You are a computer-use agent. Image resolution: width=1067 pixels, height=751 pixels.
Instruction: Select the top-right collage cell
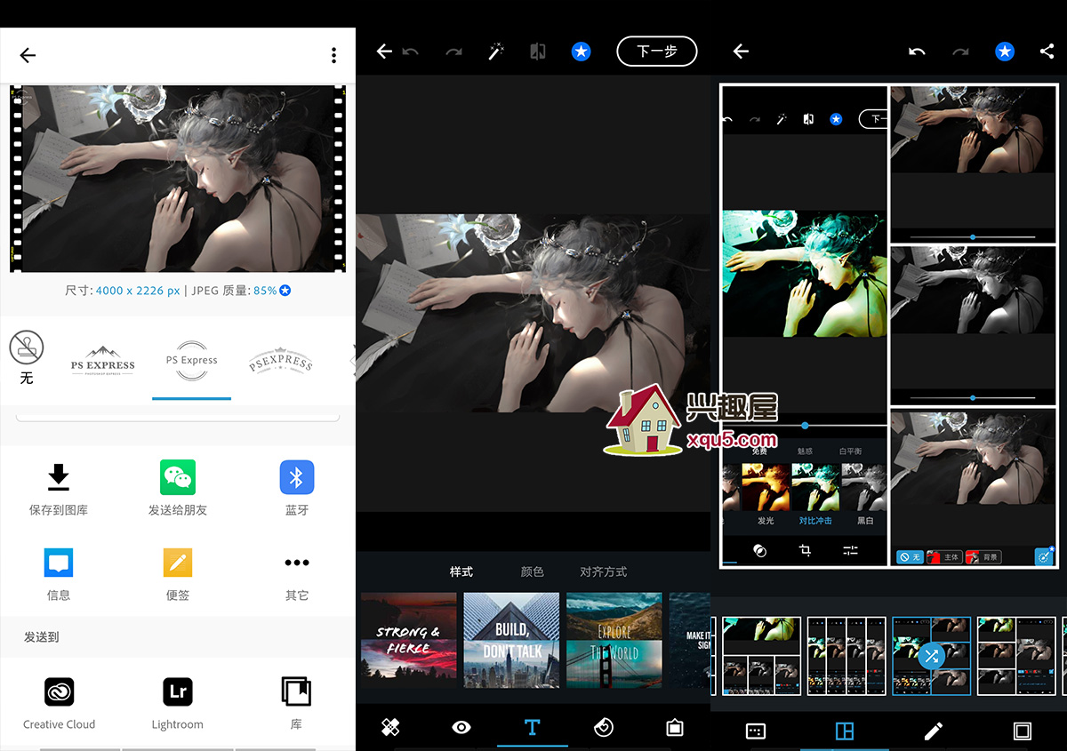click(973, 164)
